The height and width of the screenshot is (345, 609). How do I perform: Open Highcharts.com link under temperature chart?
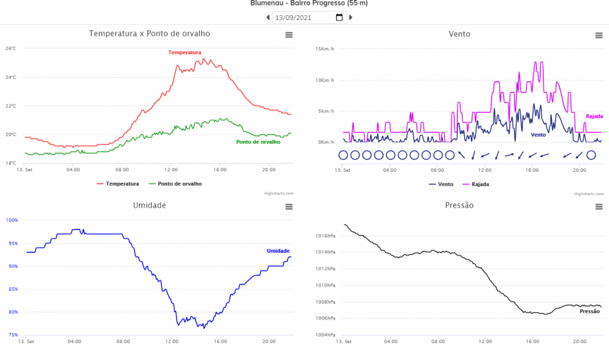pos(279,194)
